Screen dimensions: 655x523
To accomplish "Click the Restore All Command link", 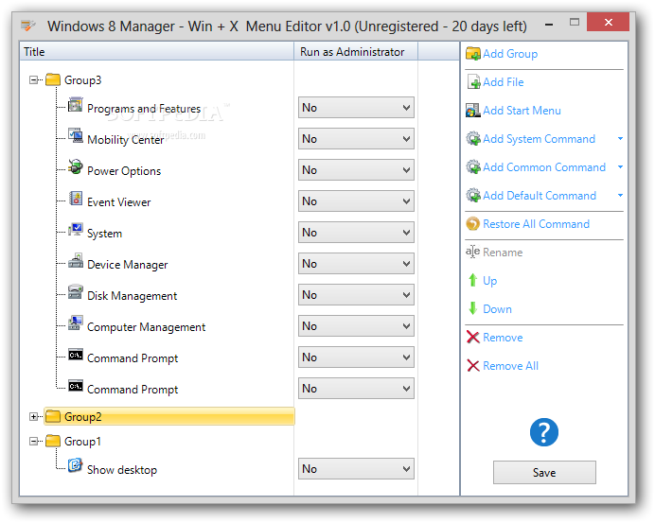I will (x=536, y=224).
